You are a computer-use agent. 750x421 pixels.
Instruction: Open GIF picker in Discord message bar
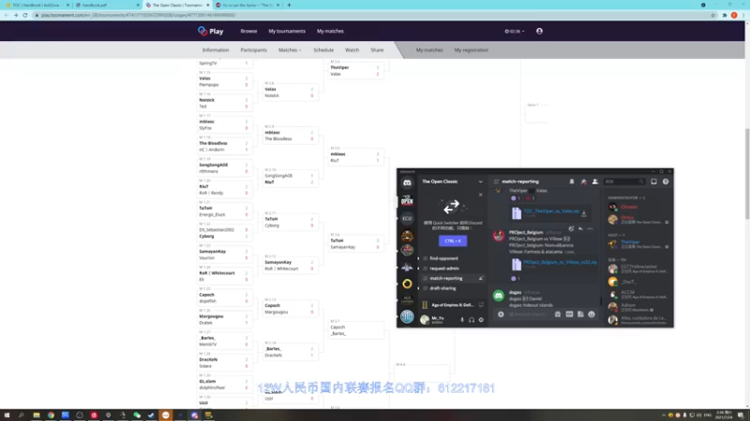click(x=569, y=314)
